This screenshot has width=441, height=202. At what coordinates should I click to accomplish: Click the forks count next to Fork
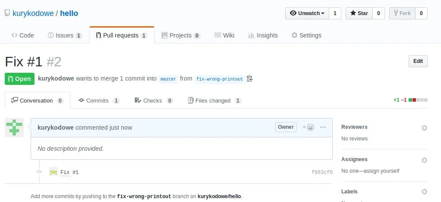[x=421, y=13]
